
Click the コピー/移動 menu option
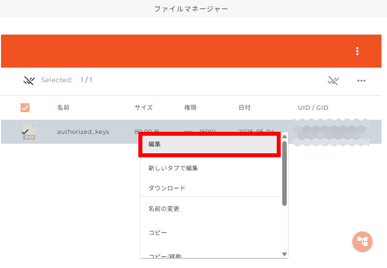(165, 255)
